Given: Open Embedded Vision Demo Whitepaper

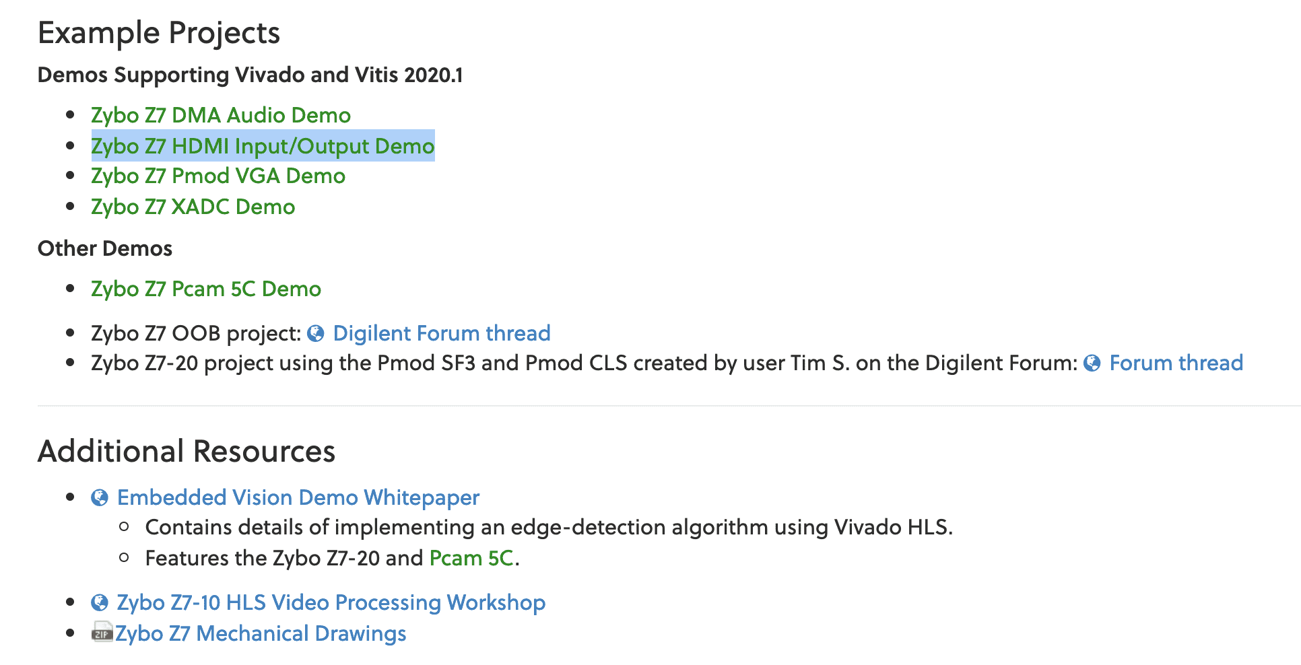Looking at the screenshot, I should (298, 498).
